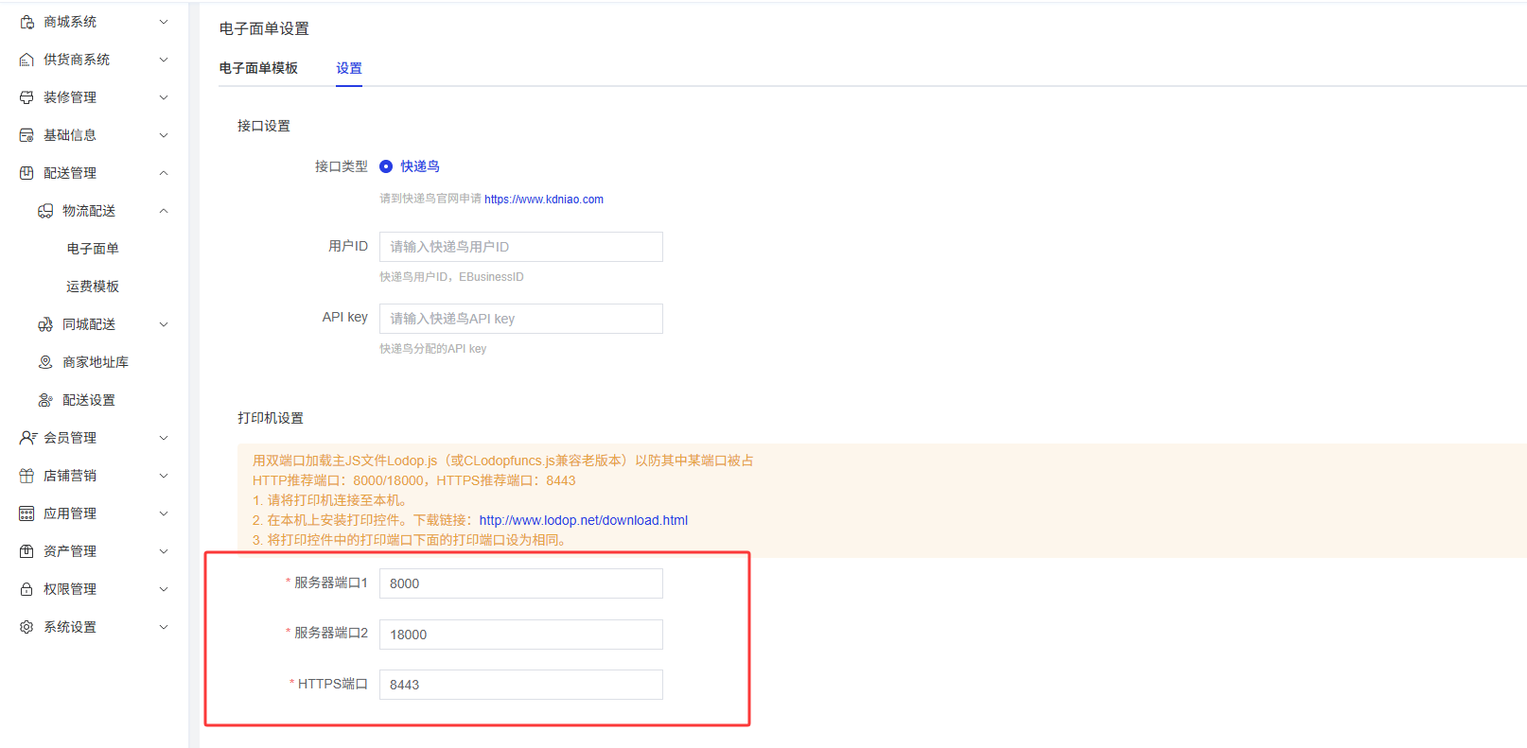
Task: Click the 同城配送 scooter icon
Action: [45, 324]
